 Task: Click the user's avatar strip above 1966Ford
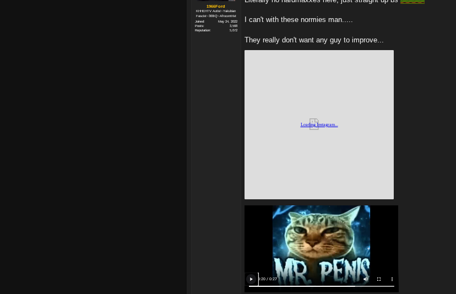216,1
